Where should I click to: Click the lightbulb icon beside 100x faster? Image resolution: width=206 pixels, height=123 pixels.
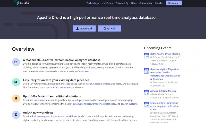coord(16,98)
